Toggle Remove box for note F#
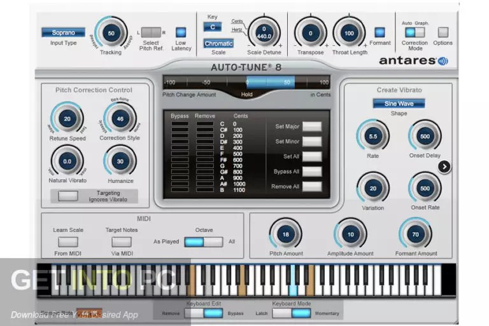 [x=205, y=160]
